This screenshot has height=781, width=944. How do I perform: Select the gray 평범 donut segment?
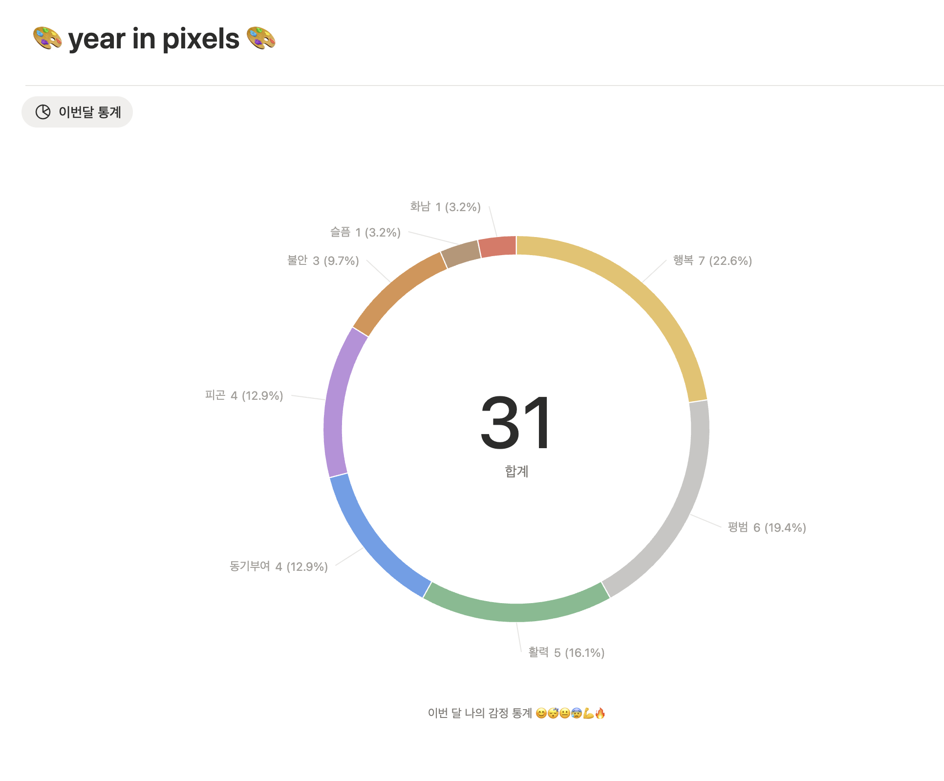tap(679, 513)
